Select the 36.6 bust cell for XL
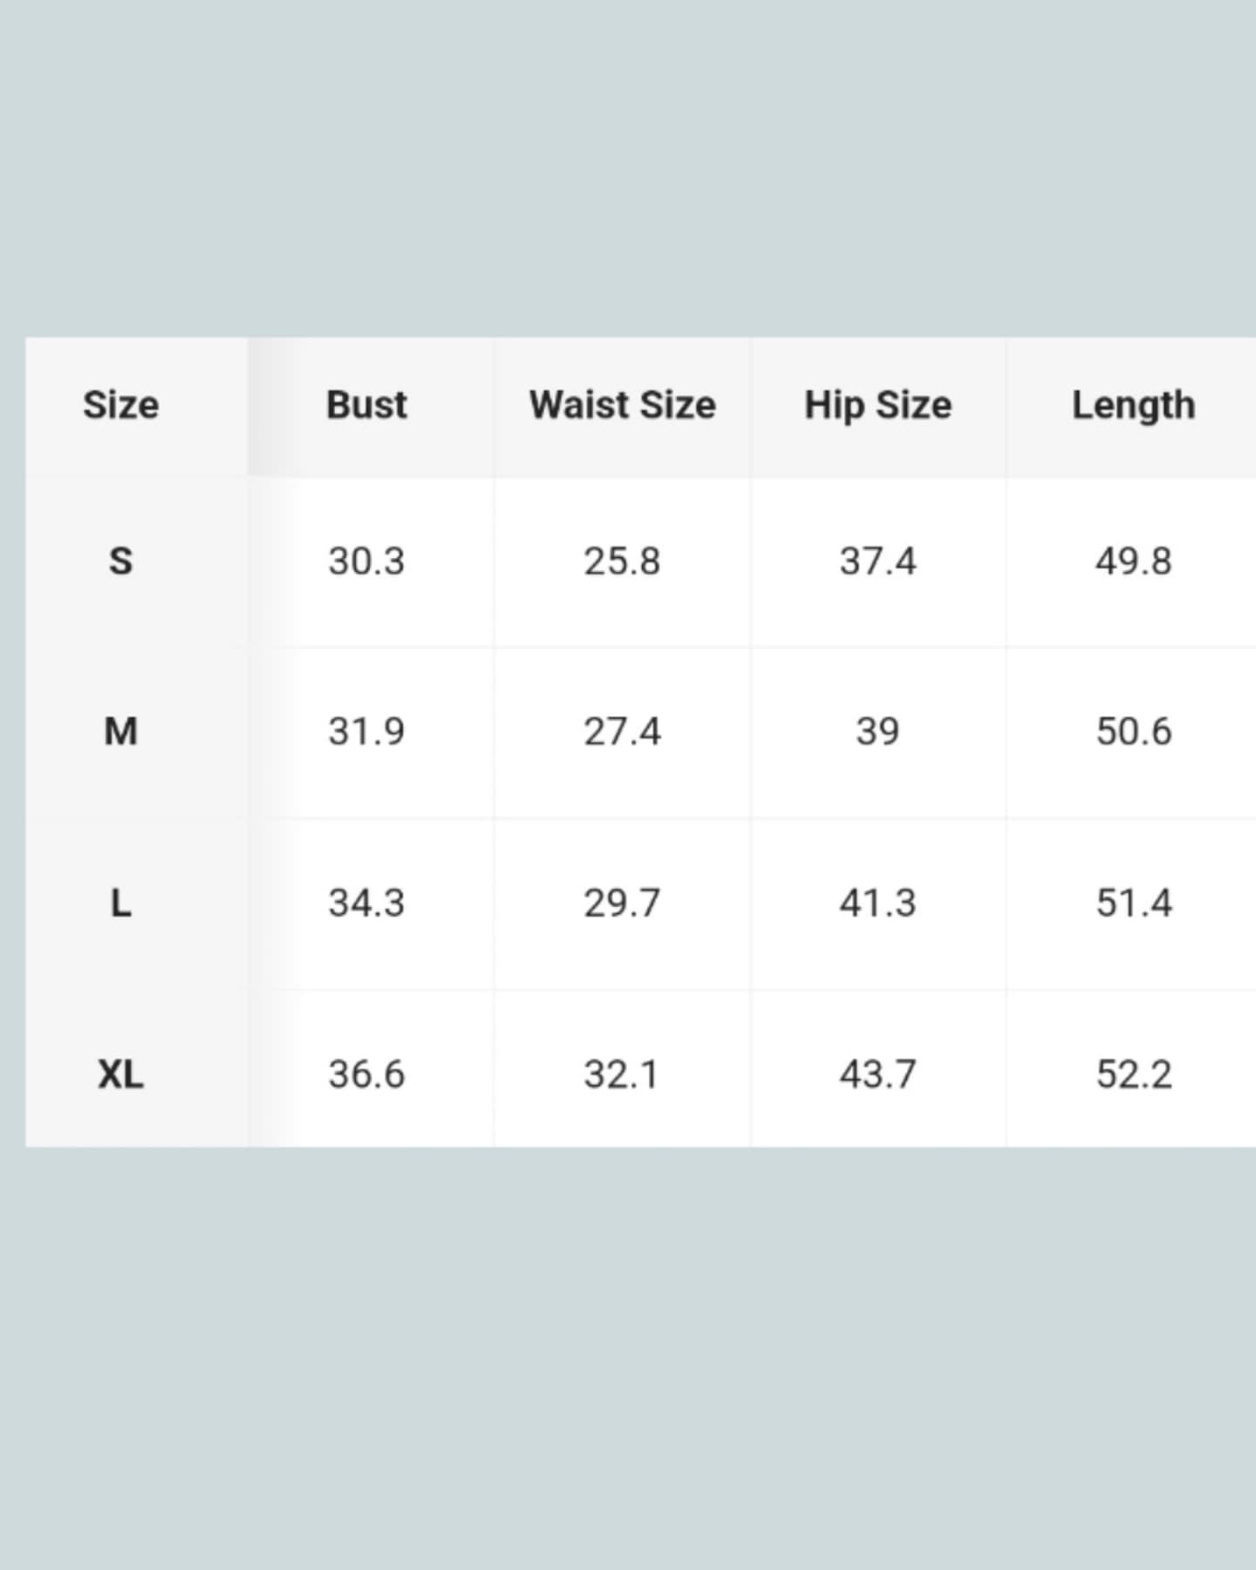Viewport: 1256px width, 1570px height. [366, 1074]
